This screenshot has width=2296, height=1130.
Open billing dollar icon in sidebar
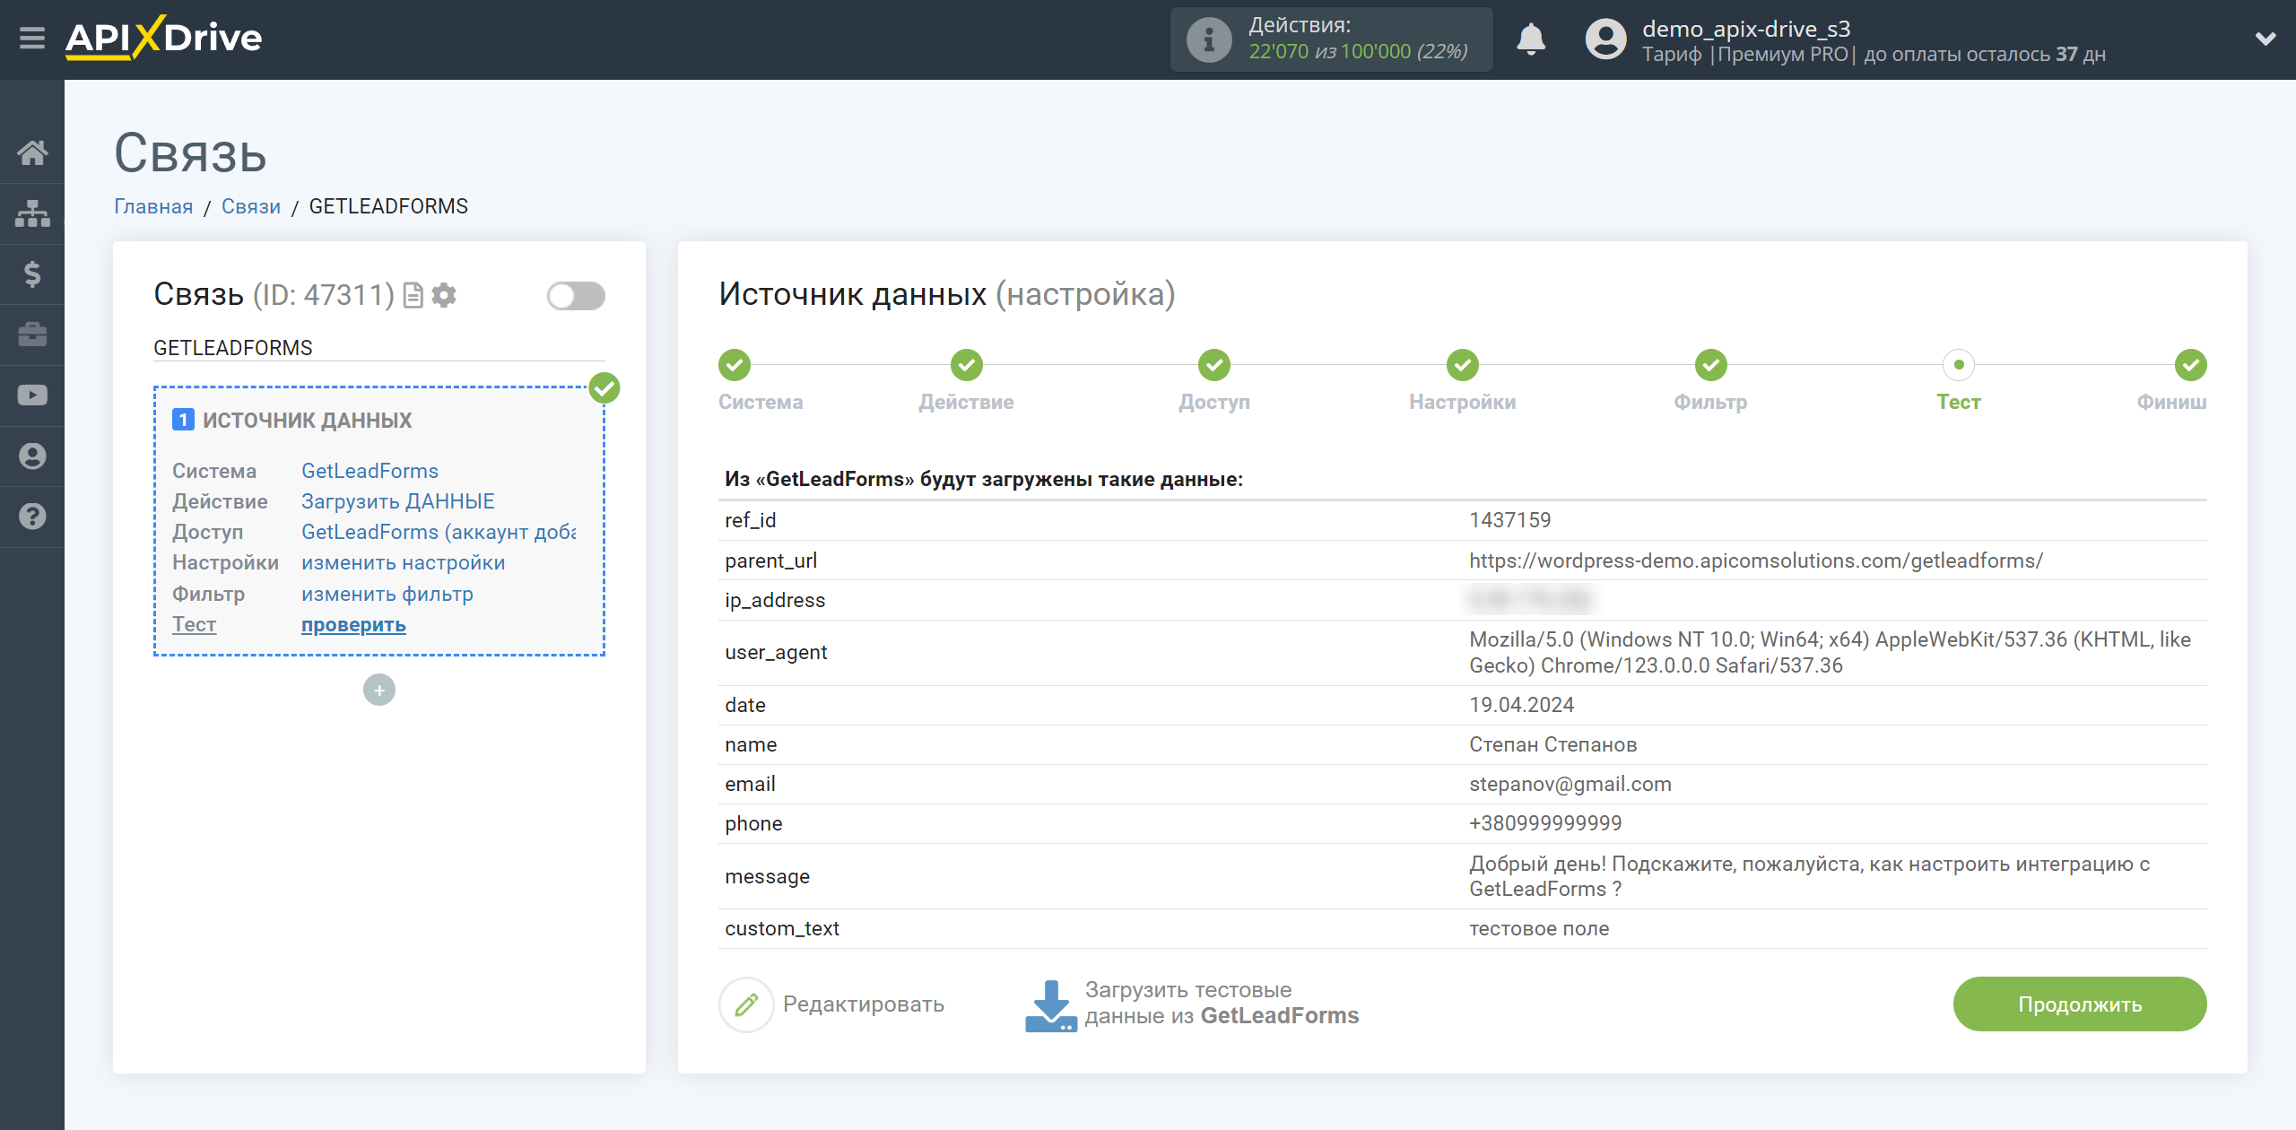[32, 274]
